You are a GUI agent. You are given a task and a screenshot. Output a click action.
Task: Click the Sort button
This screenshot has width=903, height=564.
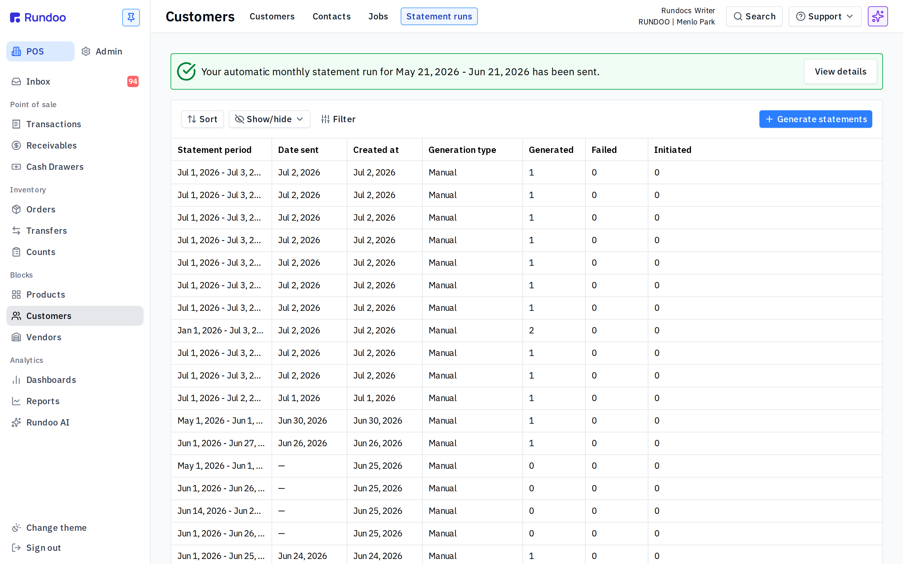202,119
